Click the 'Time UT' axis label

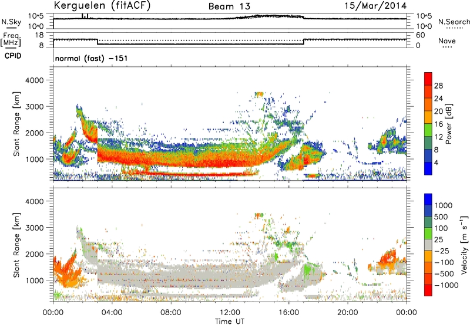(x=230, y=321)
